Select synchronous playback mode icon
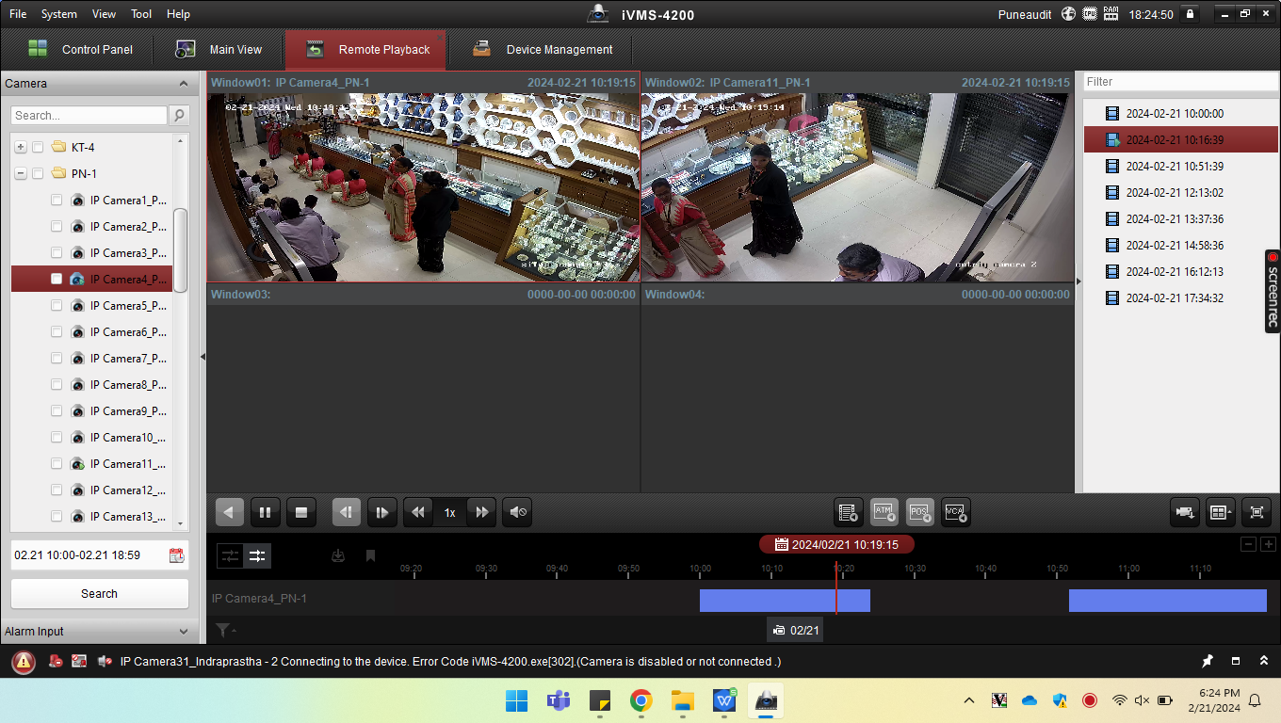This screenshot has width=1281, height=723. (257, 555)
